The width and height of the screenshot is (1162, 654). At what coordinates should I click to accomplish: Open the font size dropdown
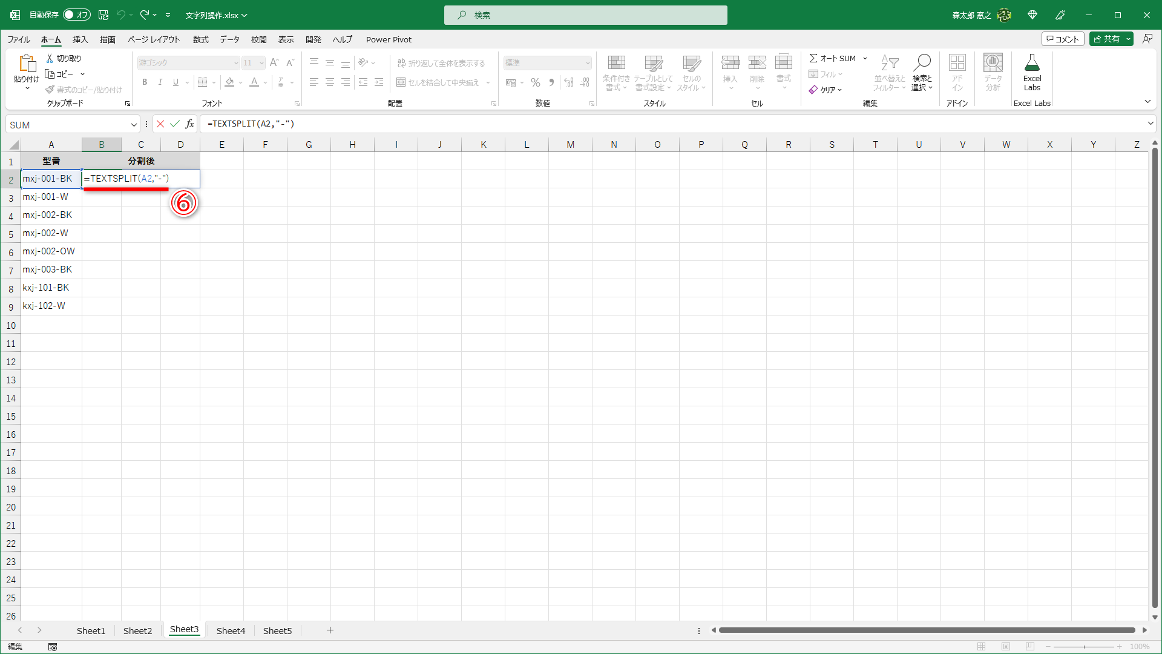260,62
